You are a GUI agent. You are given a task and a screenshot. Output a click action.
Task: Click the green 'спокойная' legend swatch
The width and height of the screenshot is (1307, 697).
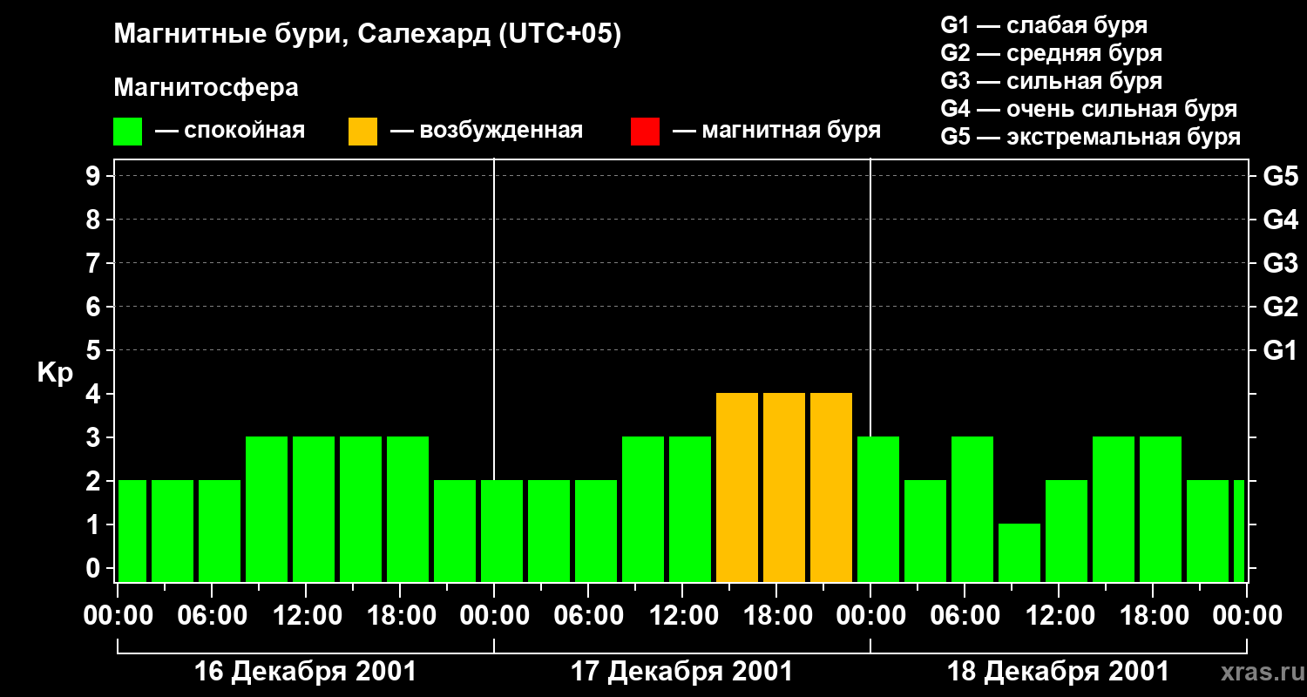pos(127,132)
